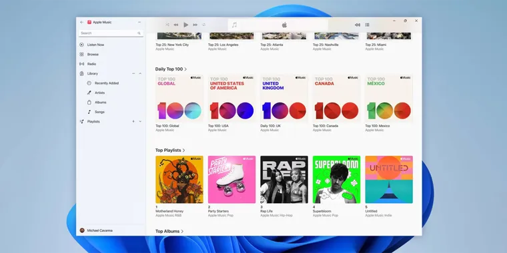
Task: Click the 'Top 100: USA' caption
Action: click(218, 126)
